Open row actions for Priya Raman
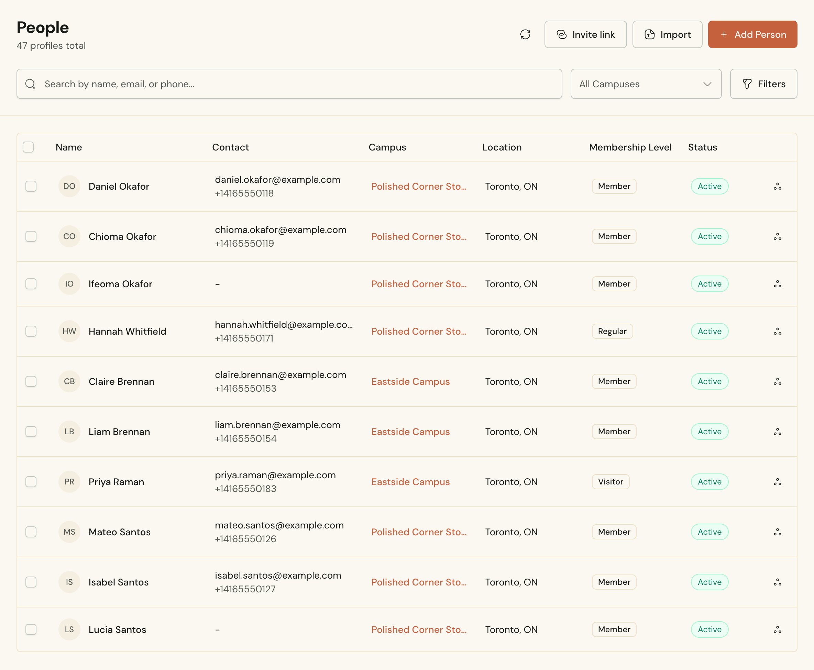Screen dimensions: 814x670 [x=777, y=482]
